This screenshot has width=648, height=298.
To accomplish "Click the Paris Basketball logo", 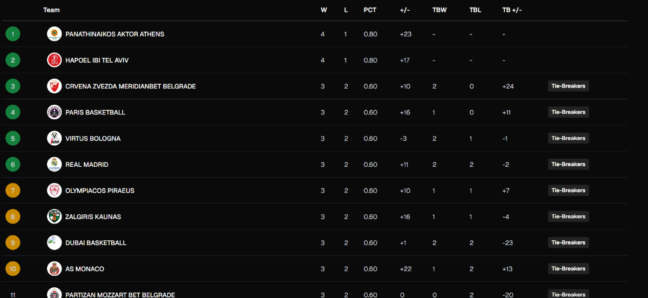I will 54,112.
